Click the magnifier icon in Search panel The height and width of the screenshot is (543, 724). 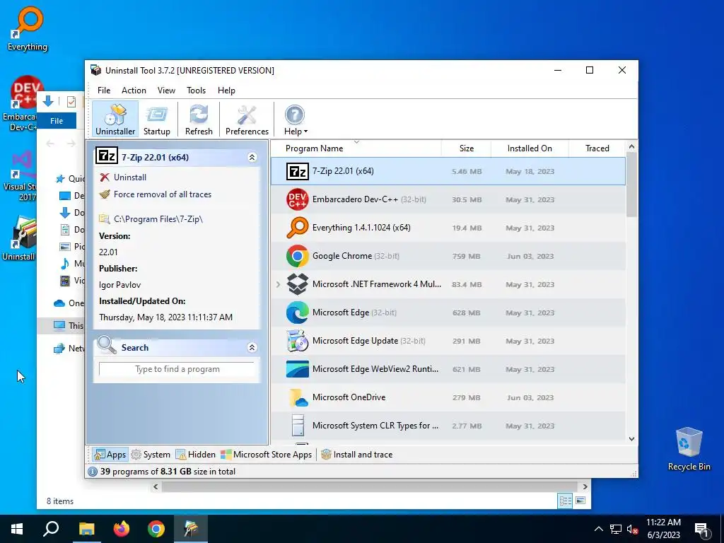tap(107, 345)
